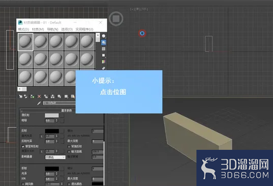The height and width of the screenshot is (186, 273).
Task: Open the 实用程序(U) menu
Action: click(84, 29)
